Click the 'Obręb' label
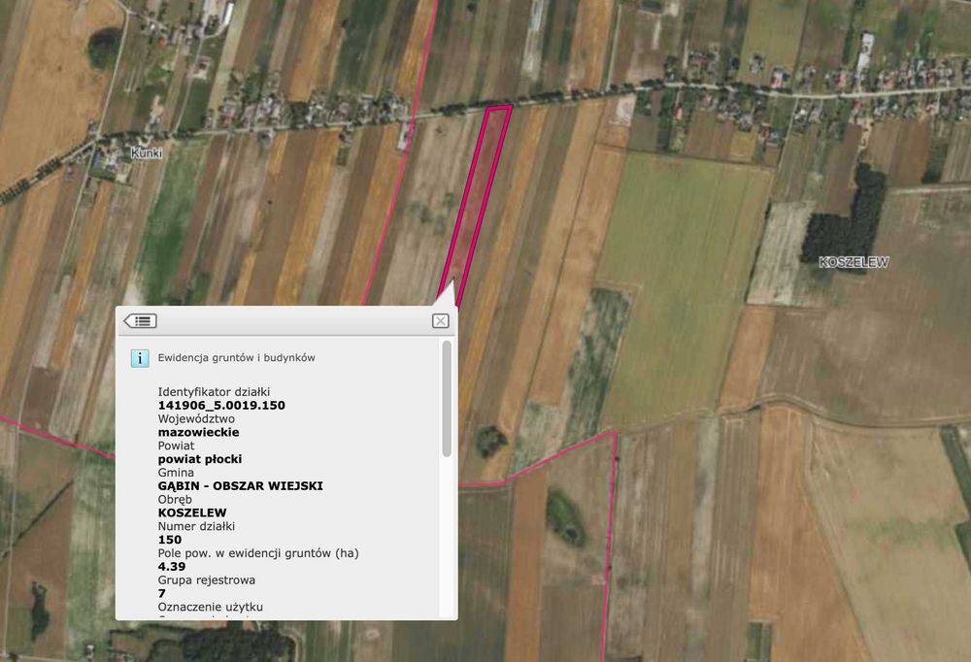The height and width of the screenshot is (662, 971). [x=175, y=499]
